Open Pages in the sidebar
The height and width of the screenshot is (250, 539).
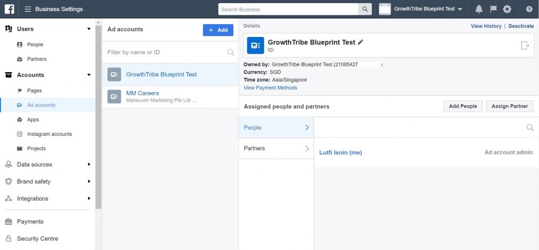[x=34, y=91]
